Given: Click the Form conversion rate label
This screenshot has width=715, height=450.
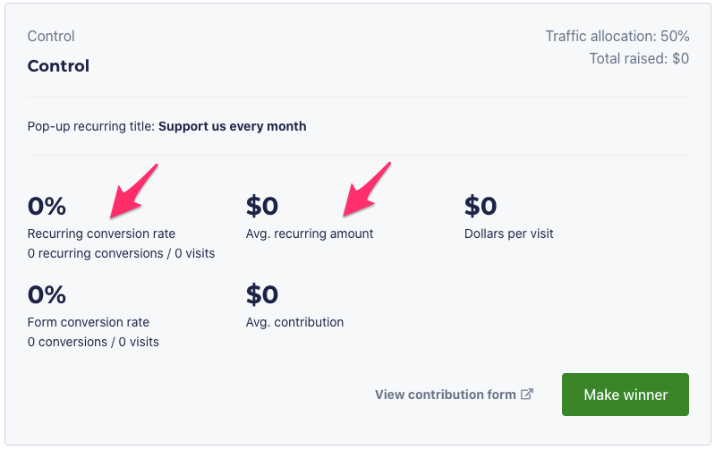Looking at the screenshot, I should tap(89, 322).
